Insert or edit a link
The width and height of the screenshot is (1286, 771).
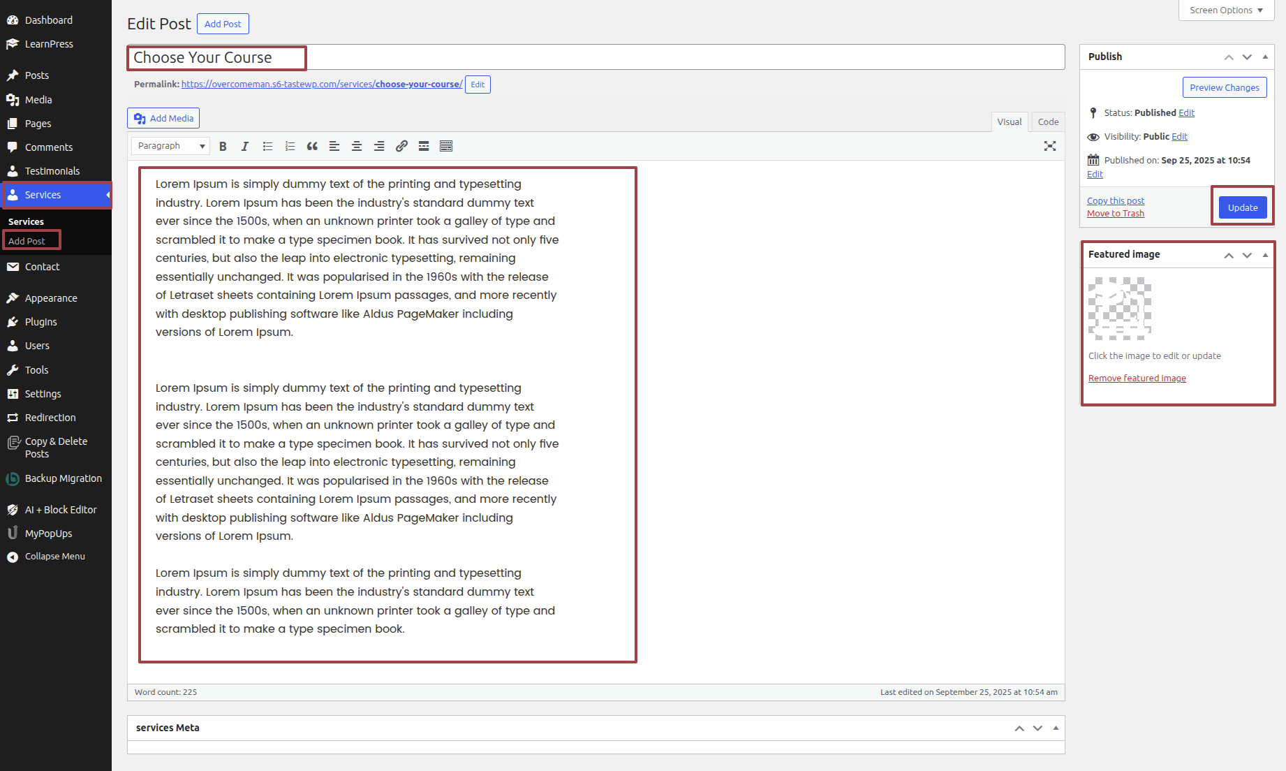[401, 146]
